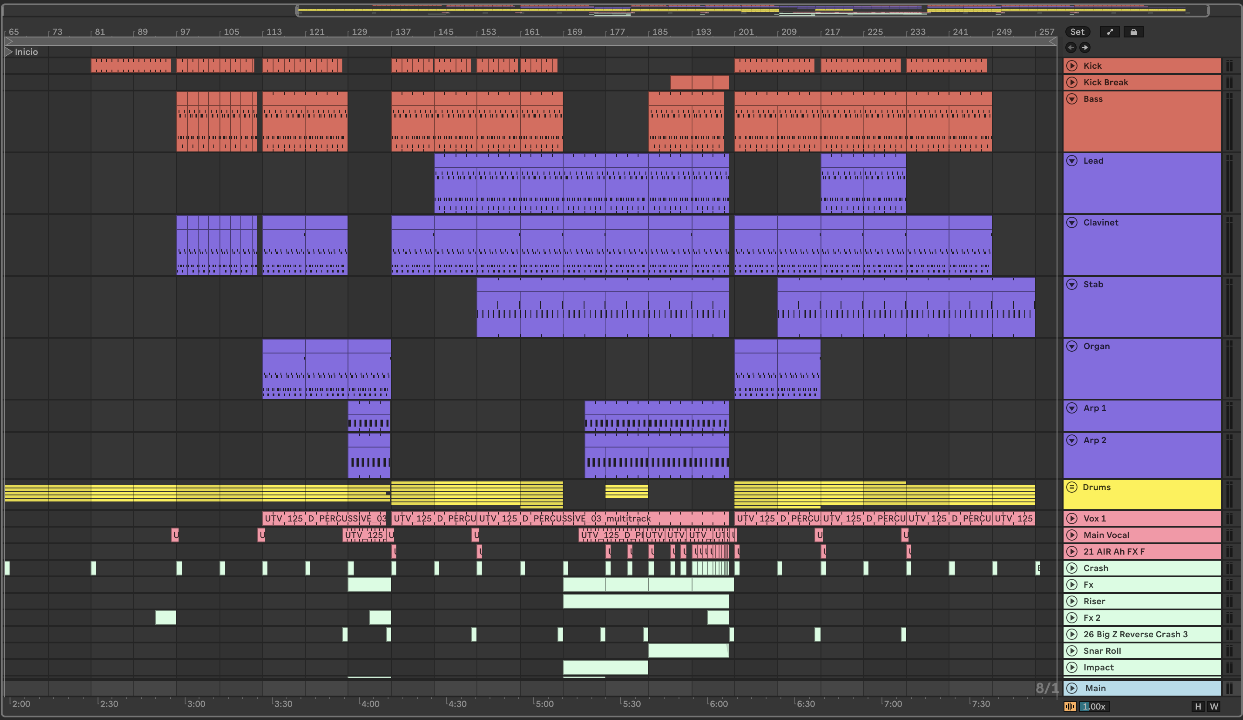Viewport: 1243px width, 720px height.
Task: Adjust the 1.00x zoom value slider
Action: 1094,707
